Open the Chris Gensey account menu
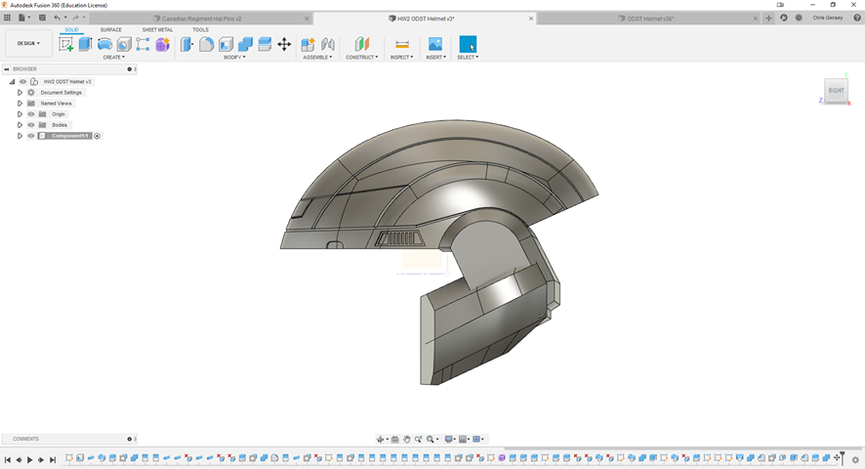The width and height of the screenshot is (865, 469). point(828,18)
